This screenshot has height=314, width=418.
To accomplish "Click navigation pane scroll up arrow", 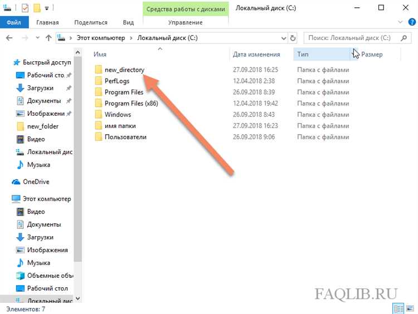I will [77, 52].
